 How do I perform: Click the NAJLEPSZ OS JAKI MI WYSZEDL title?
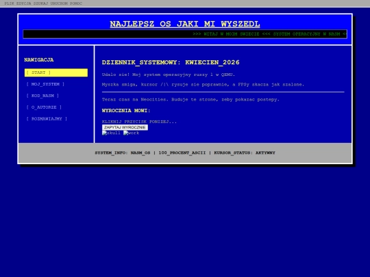[185, 24]
